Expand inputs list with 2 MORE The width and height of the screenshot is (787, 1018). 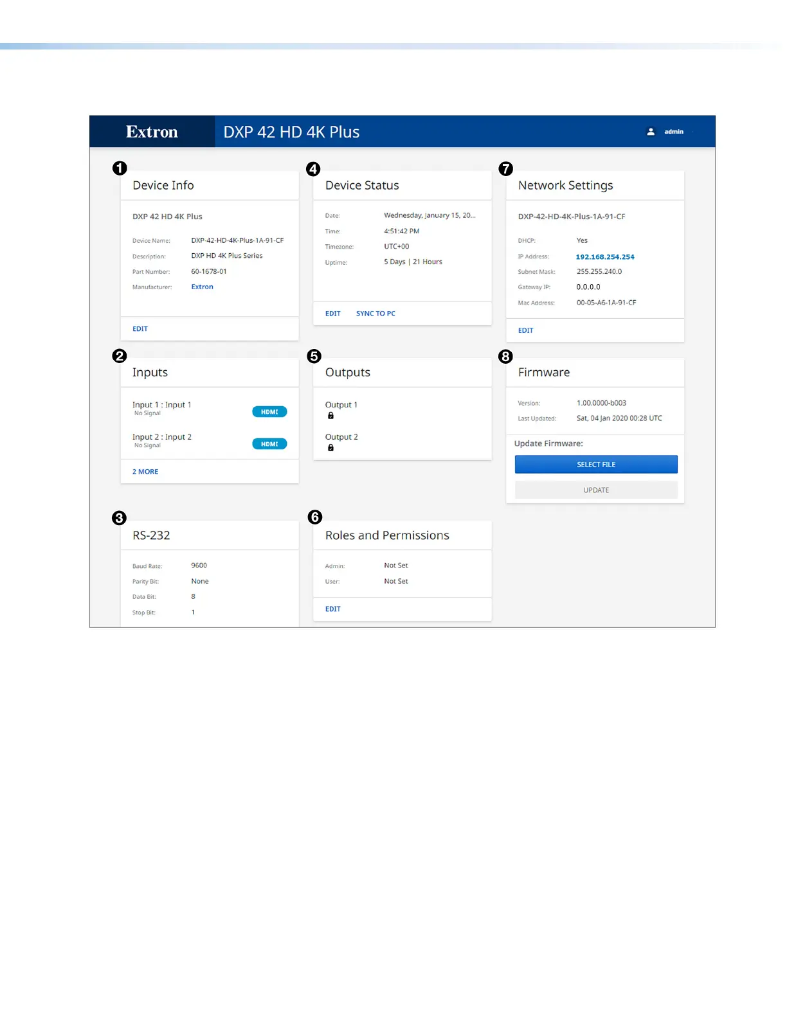(145, 472)
